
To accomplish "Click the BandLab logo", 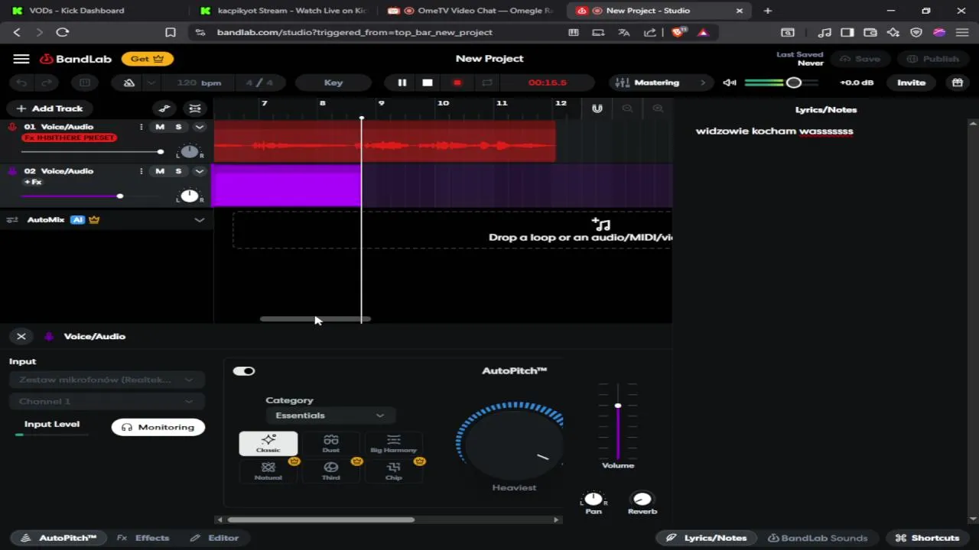I will coord(75,59).
